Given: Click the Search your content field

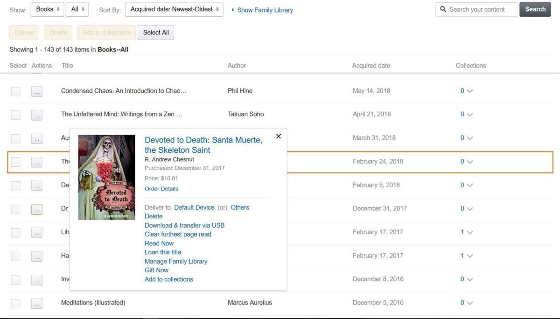Looking at the screenshot, I should [x=476, y=9].
